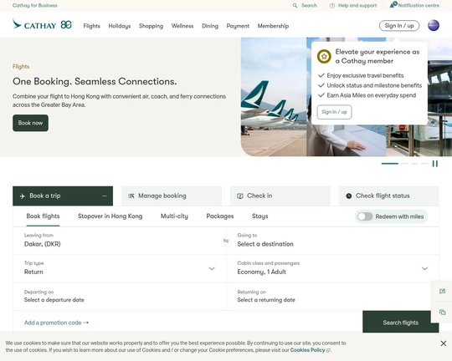Click "Enjoy exclusive travel benefits" text

[365, 75]
